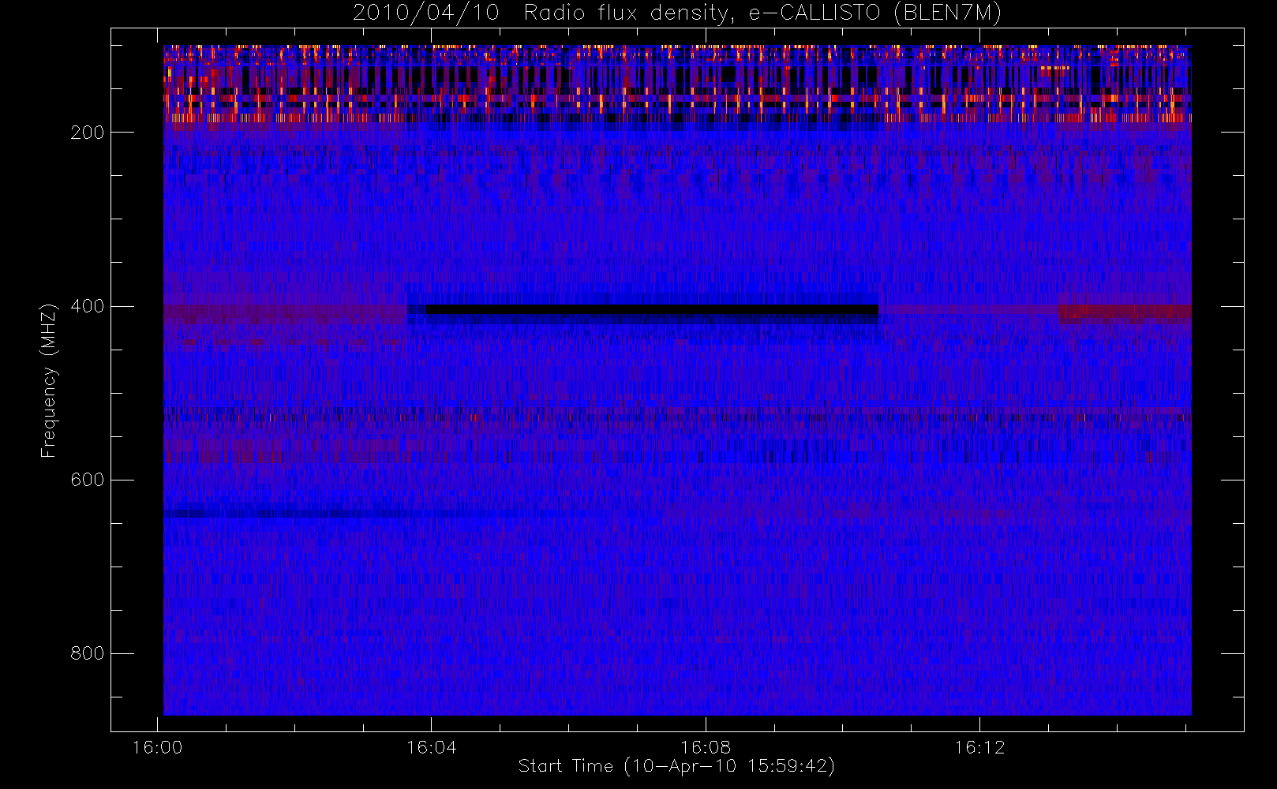The width and height of the screenshot is (1277, 789).
Task: Click the 16:12 time tick label
Action: (x=979, y=747)
